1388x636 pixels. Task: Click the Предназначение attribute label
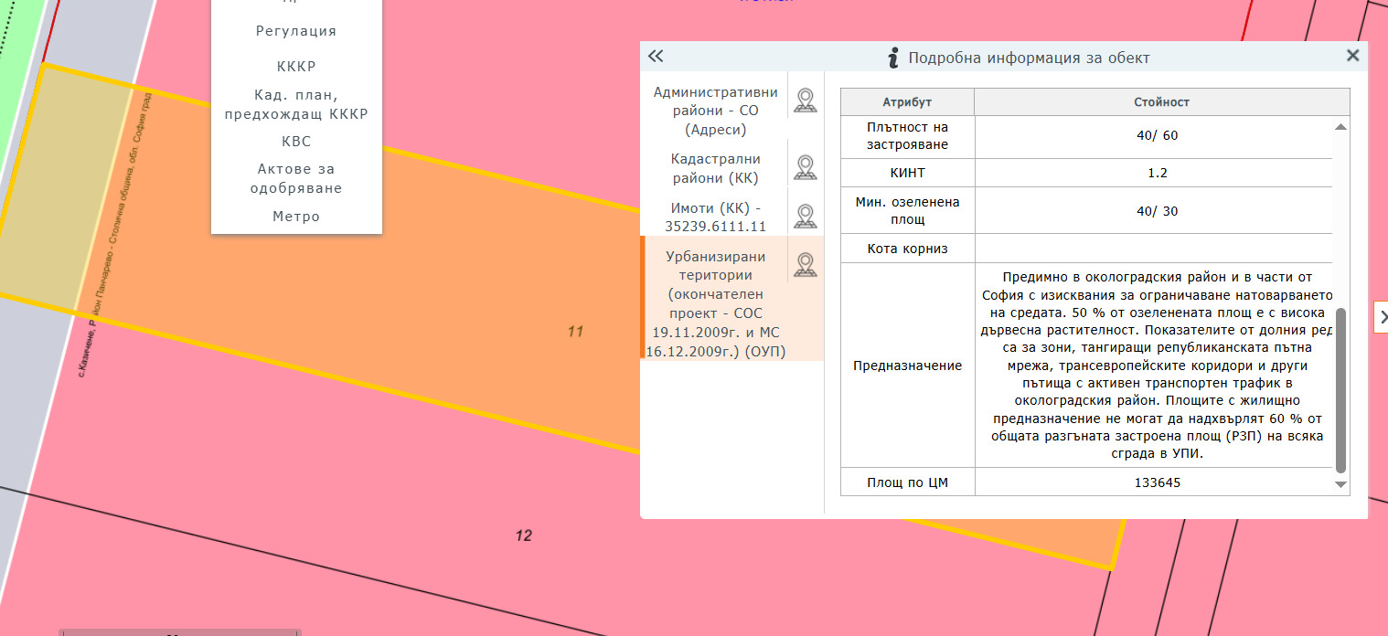pos(907,366)
